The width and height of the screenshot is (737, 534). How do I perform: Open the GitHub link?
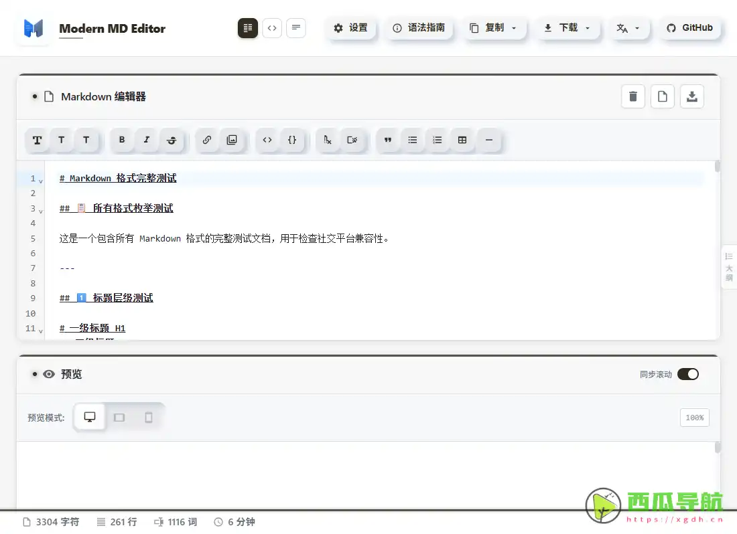(x=689, y=28)
